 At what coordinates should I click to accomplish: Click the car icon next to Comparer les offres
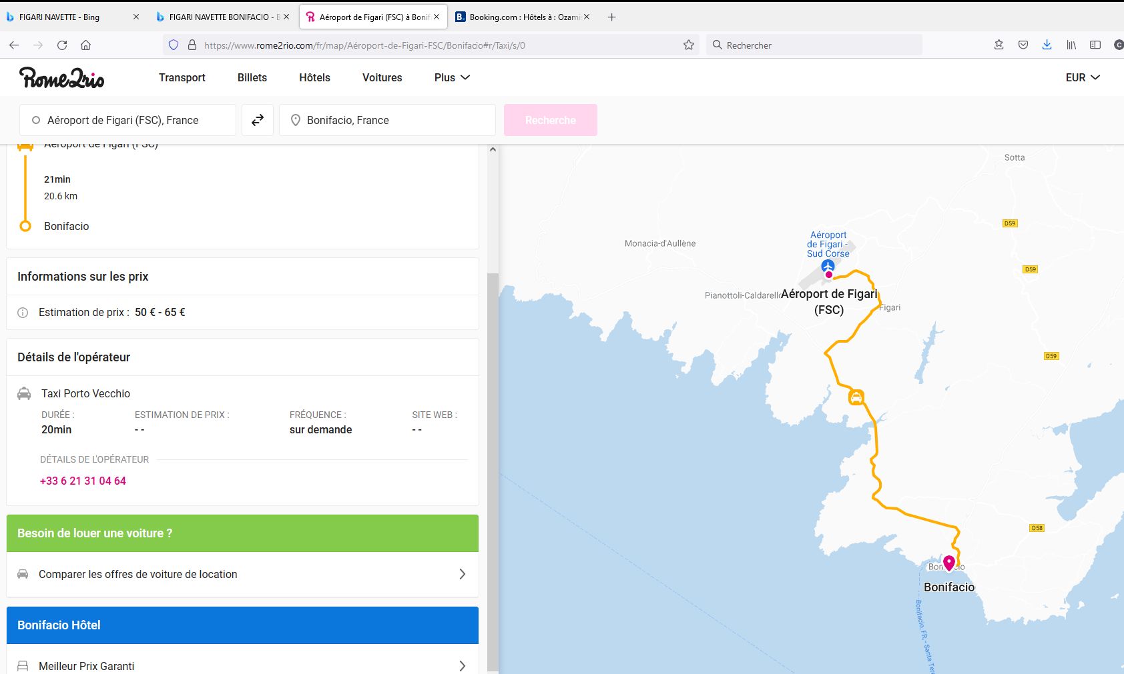(23, 574)
